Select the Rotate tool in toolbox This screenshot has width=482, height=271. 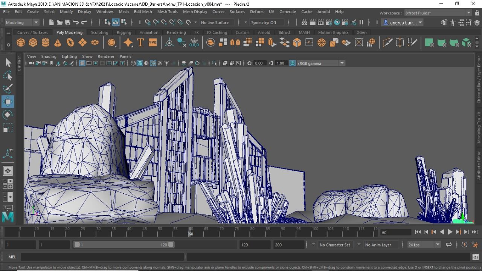point(8,115)
